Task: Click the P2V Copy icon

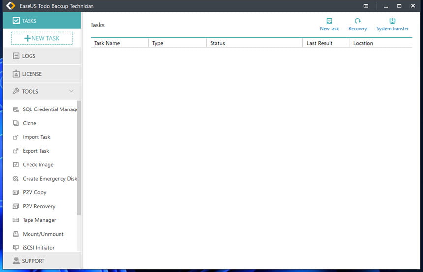Action: [16, 192]
